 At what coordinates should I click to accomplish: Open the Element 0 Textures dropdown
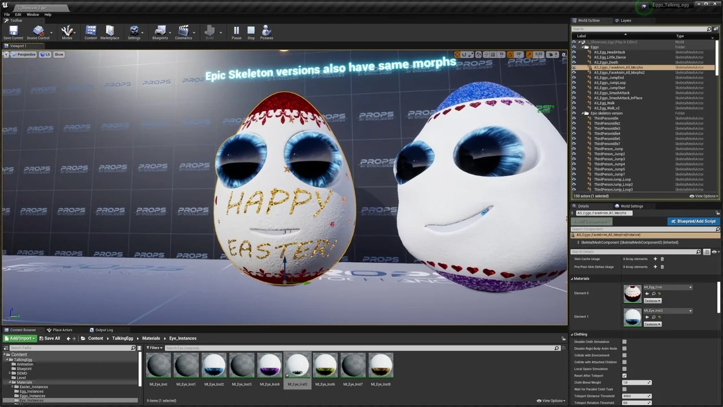coord(652,301)
